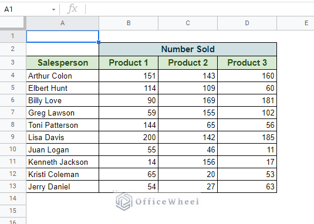This screenshot has width=314, height=224.
Task: Select column A header
Action: [62, 23]
